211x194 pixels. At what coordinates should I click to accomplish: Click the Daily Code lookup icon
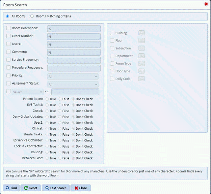141,79
